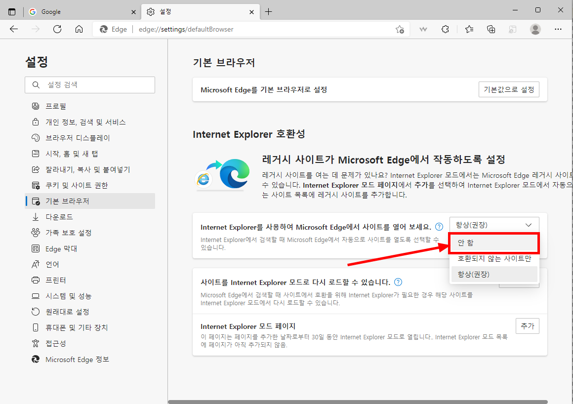Viewport: 573px width, 404px height.
Task: Click the 프린터 icon in sidebar
Action: 36,280
